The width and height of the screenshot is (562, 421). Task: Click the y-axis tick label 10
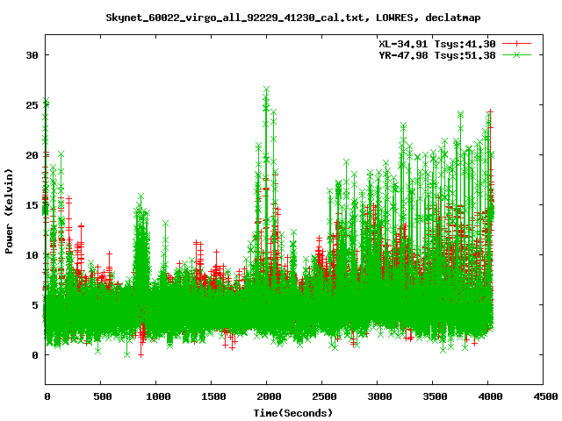[32, 255]
